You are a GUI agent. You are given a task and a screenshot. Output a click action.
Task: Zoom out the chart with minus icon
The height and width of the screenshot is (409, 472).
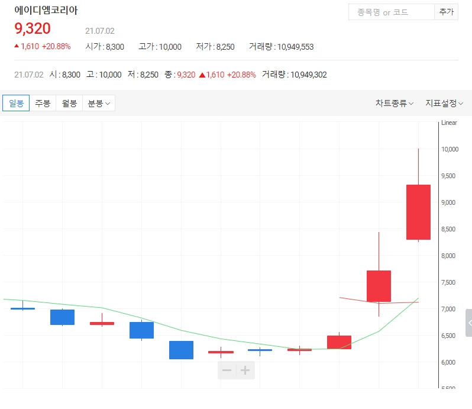tap(227, 370)
